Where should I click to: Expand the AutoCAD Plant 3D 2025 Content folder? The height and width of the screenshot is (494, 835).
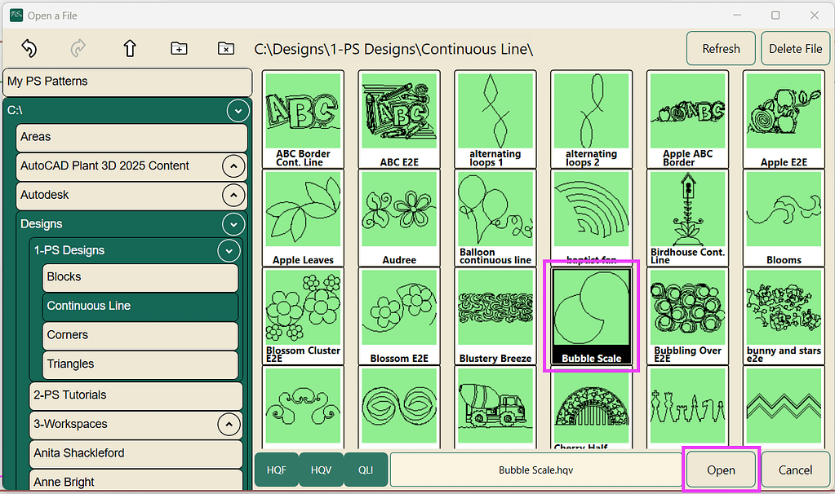click(233, 167)
